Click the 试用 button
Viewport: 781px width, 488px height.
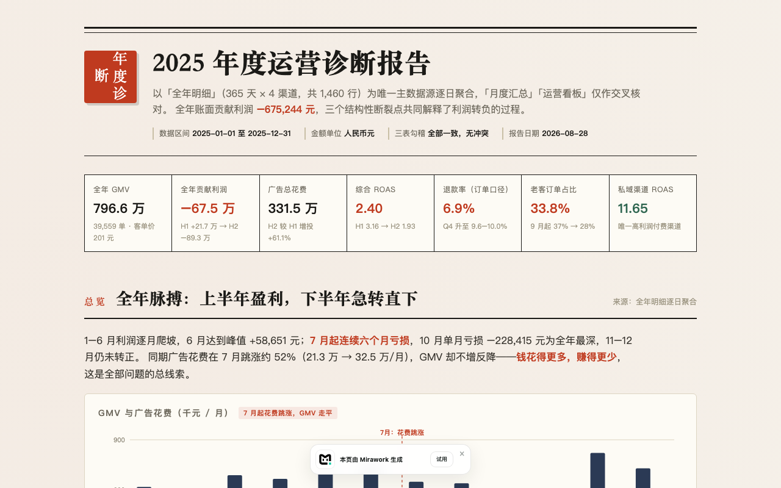point(442,459)
